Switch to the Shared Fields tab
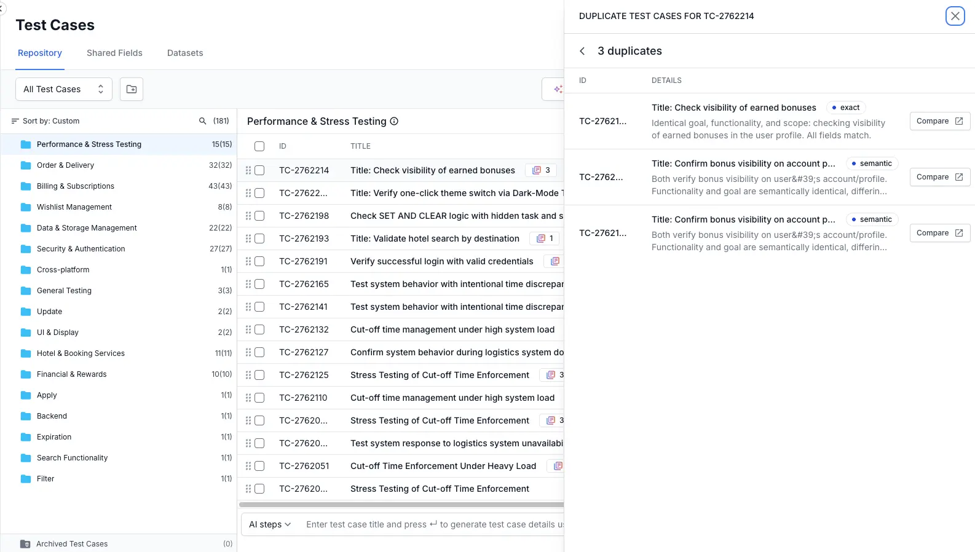 click(x=114, y=53)
